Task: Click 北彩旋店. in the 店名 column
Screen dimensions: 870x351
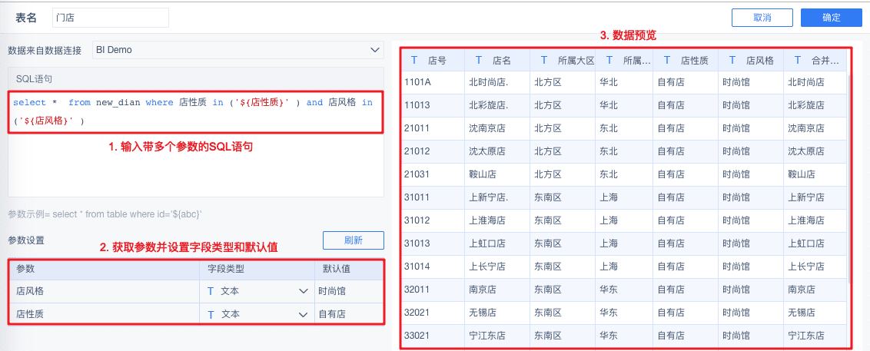Action: point(497,105)
